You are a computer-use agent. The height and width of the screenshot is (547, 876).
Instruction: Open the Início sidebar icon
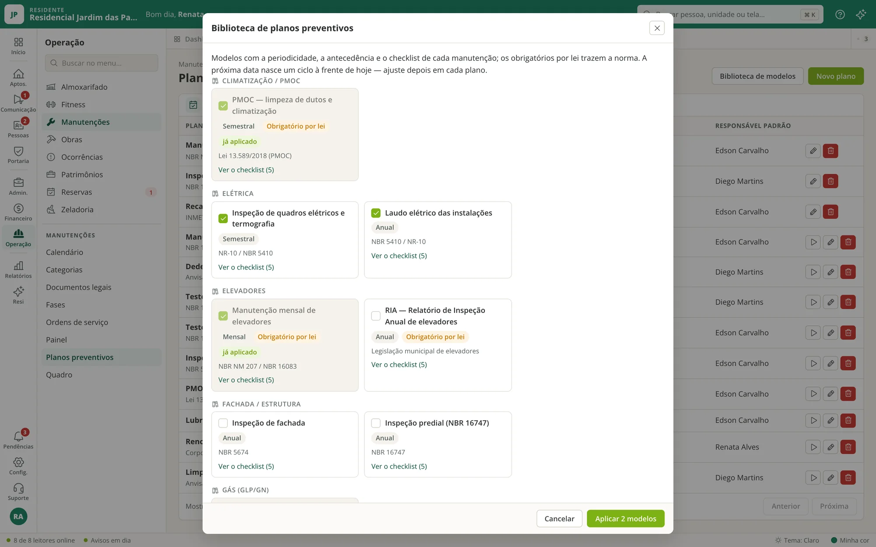(x=18, y=46)
